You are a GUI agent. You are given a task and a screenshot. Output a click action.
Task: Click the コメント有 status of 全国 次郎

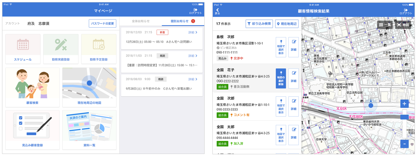(240, 115)
